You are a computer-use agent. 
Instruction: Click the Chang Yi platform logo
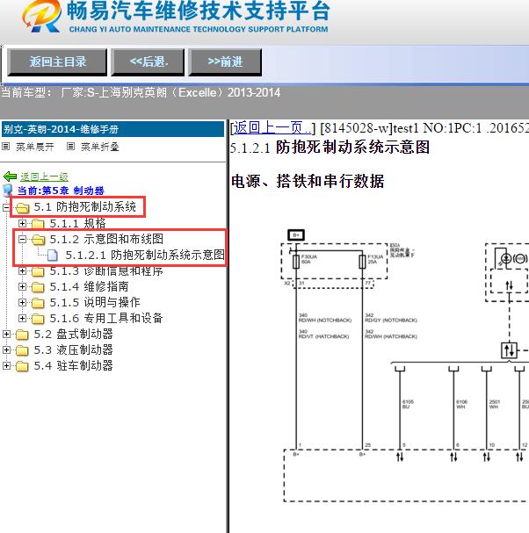[41, 16]
